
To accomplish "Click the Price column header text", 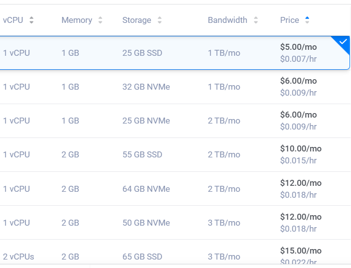I will pos(290,20).
